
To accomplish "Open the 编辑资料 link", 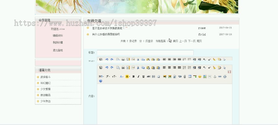I will [58, 35].
